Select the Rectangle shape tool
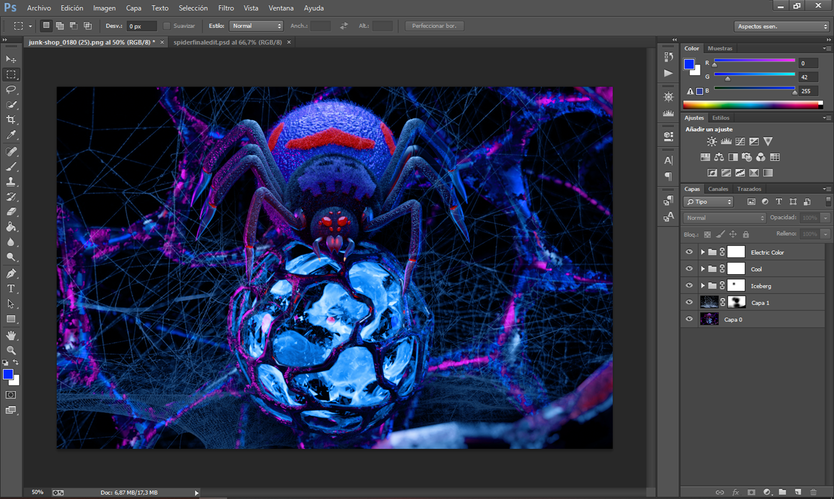Viewport: 834px width, 499px height. 11,319
